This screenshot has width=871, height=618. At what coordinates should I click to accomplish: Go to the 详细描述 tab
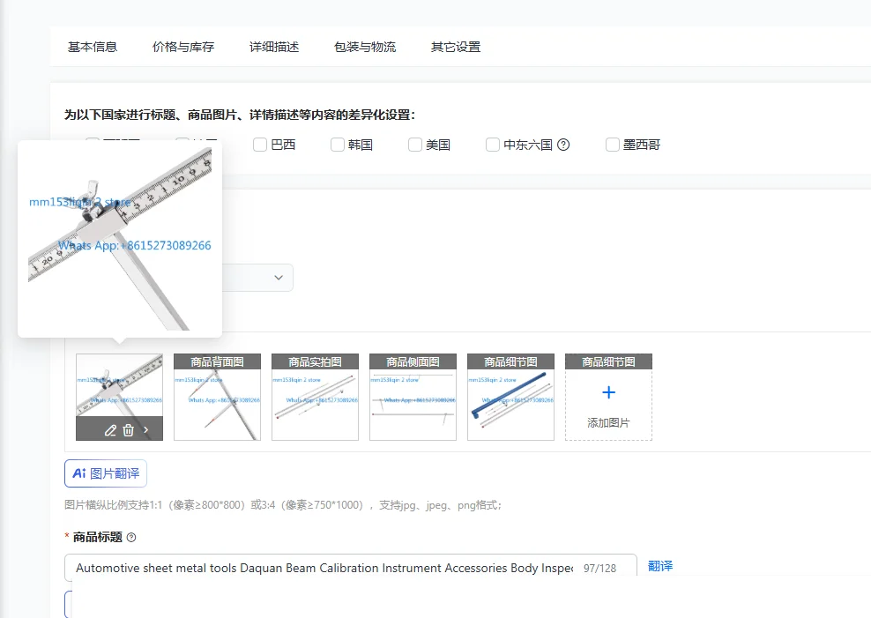coord(274,48)
